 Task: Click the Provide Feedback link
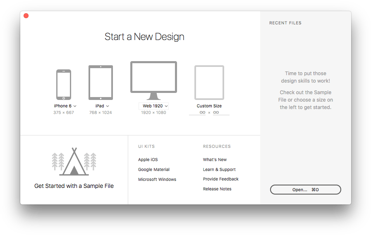pyautogui.click(x=220, y=179)
